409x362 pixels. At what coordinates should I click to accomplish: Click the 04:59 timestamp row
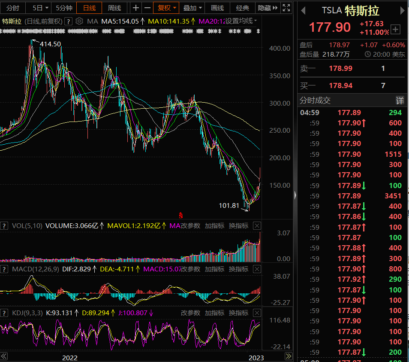(352, 113)
